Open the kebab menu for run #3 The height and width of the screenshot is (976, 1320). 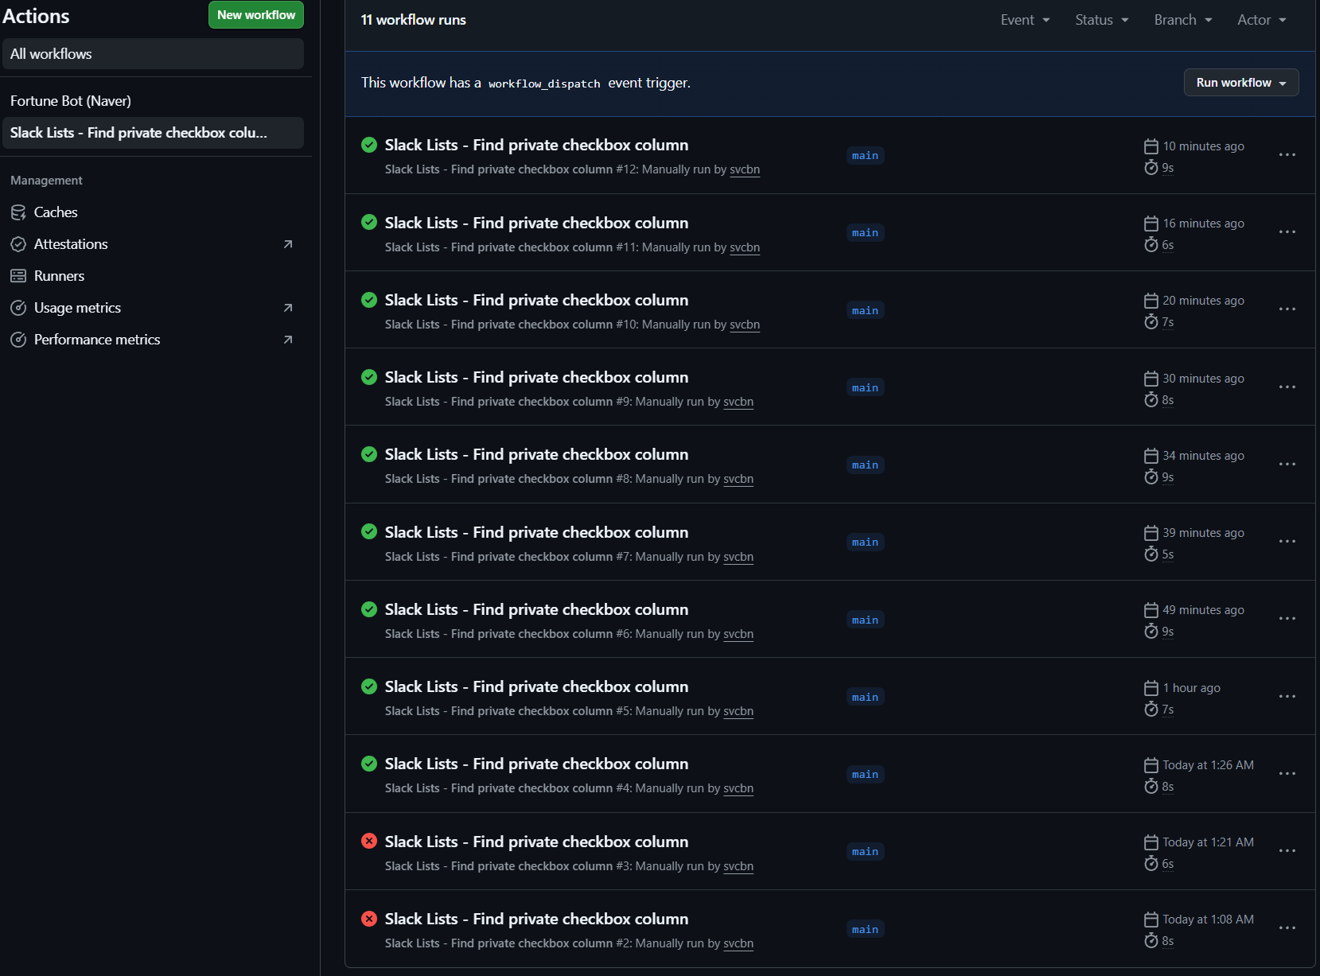click(1287, 851)
